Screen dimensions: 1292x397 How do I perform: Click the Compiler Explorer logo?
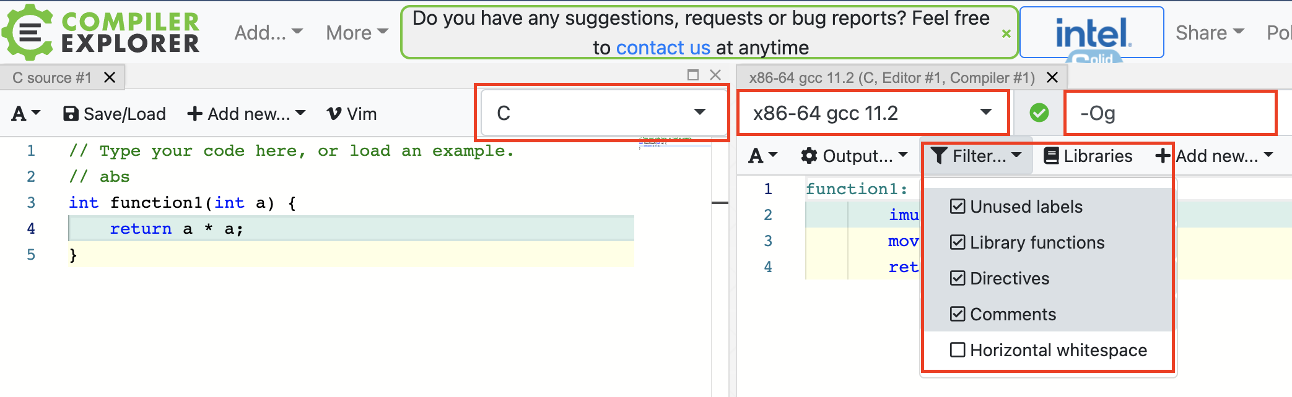(x=99, y=31)
